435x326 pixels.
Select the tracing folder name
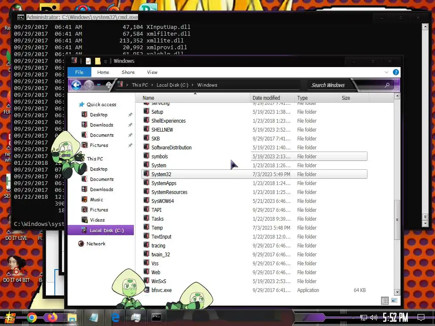click(158, 246)
